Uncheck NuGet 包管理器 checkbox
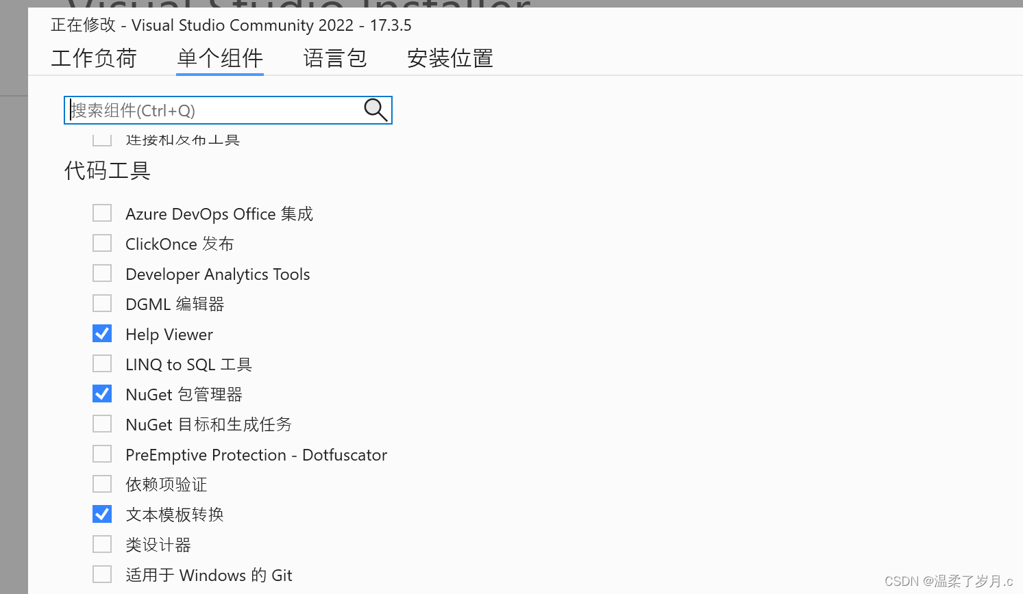 click(x=102, y=393)
